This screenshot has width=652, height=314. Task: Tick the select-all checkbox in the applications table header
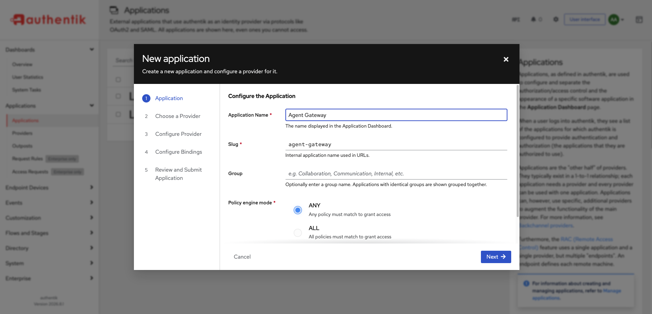coord(118,79)
